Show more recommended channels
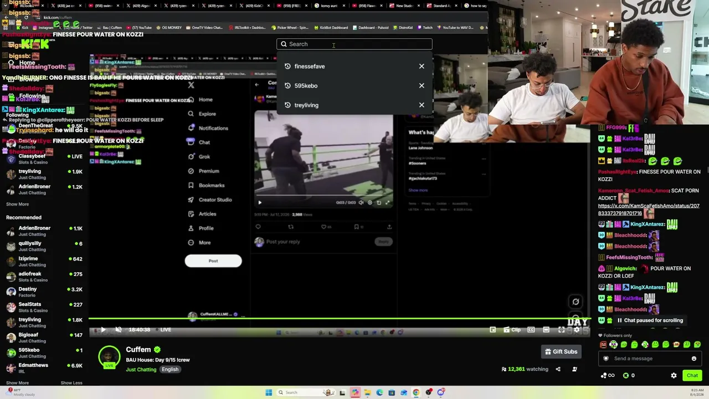 18,383
